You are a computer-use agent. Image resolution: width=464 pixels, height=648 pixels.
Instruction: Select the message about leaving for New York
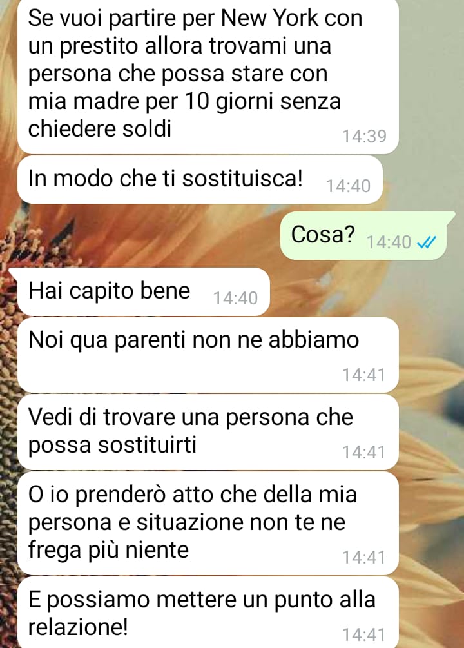tap(208, 76)
